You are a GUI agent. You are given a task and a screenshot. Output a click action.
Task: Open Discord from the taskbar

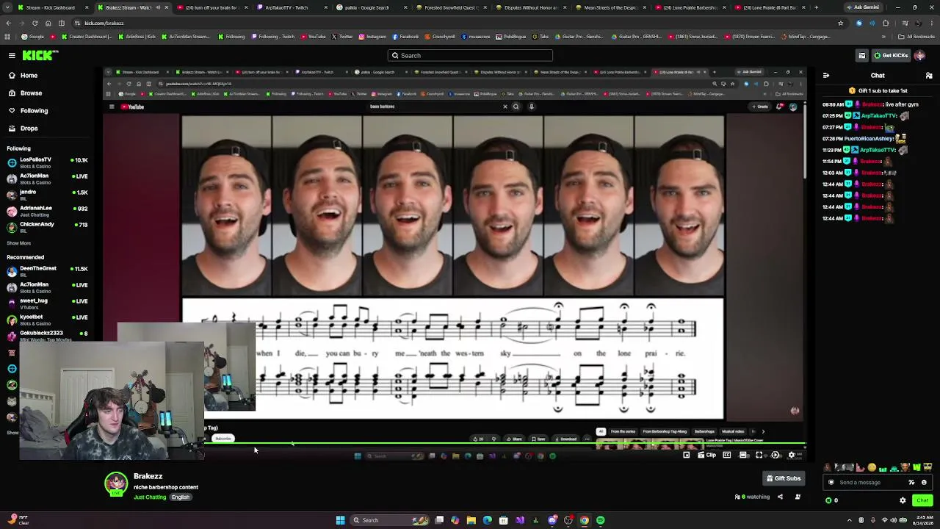tap(552, 520)
